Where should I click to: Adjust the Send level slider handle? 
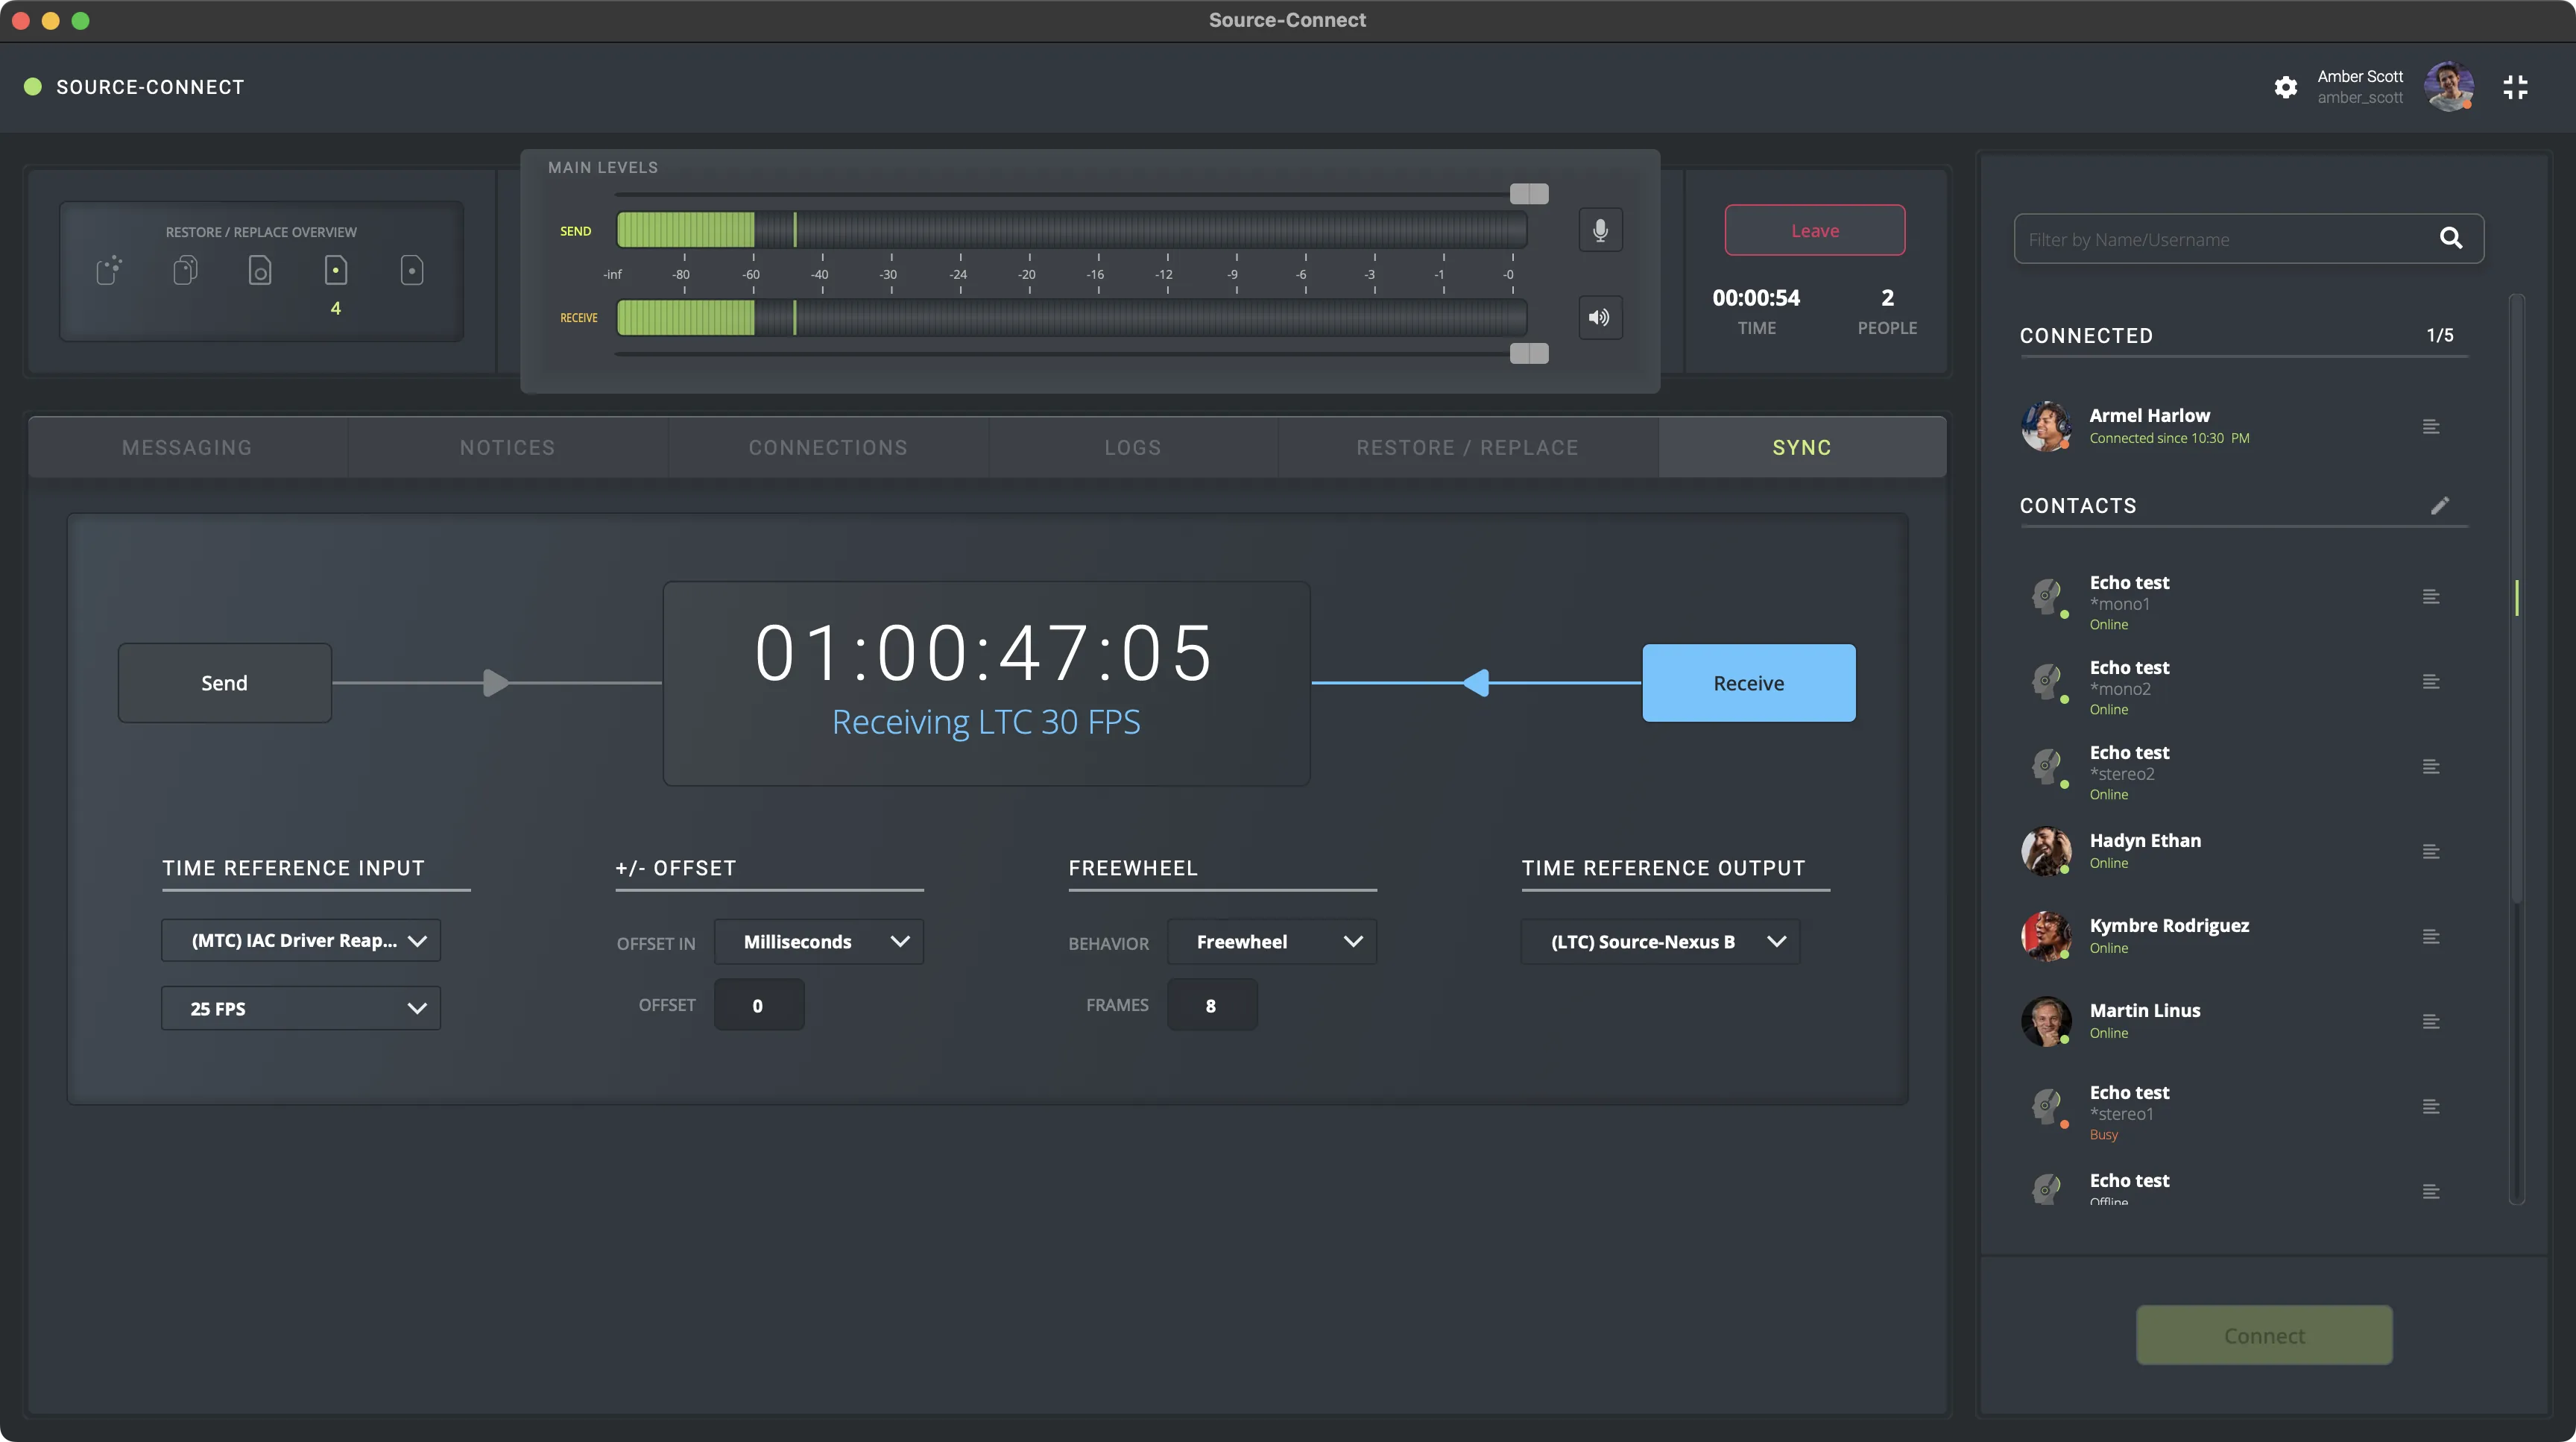click(x=1529, y=194)
